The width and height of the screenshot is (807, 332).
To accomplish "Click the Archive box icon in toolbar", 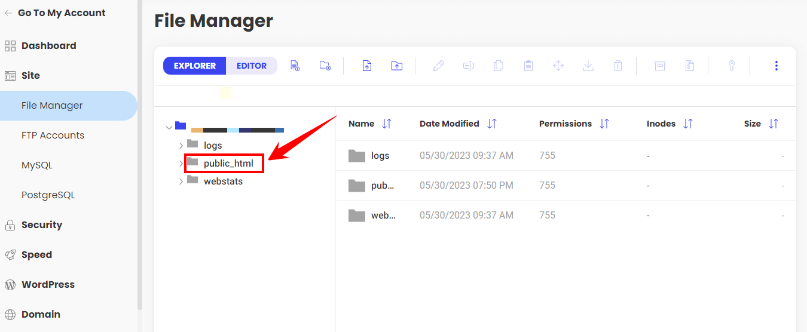I will tap(660, 66).
